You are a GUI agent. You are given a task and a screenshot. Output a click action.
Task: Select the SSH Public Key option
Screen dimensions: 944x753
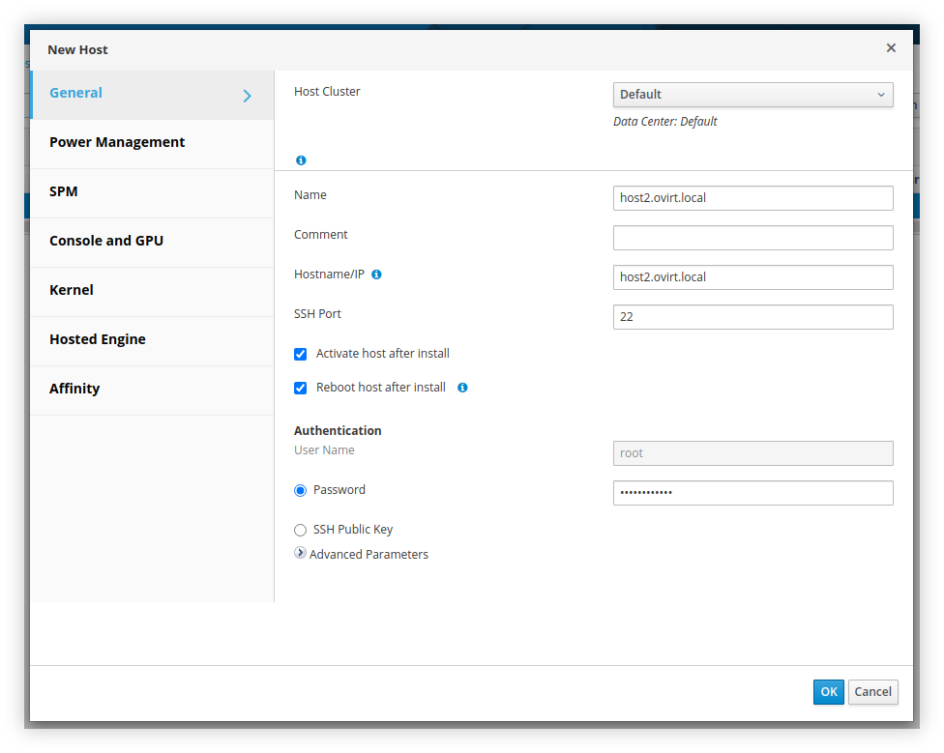click(x=301, y=531)
